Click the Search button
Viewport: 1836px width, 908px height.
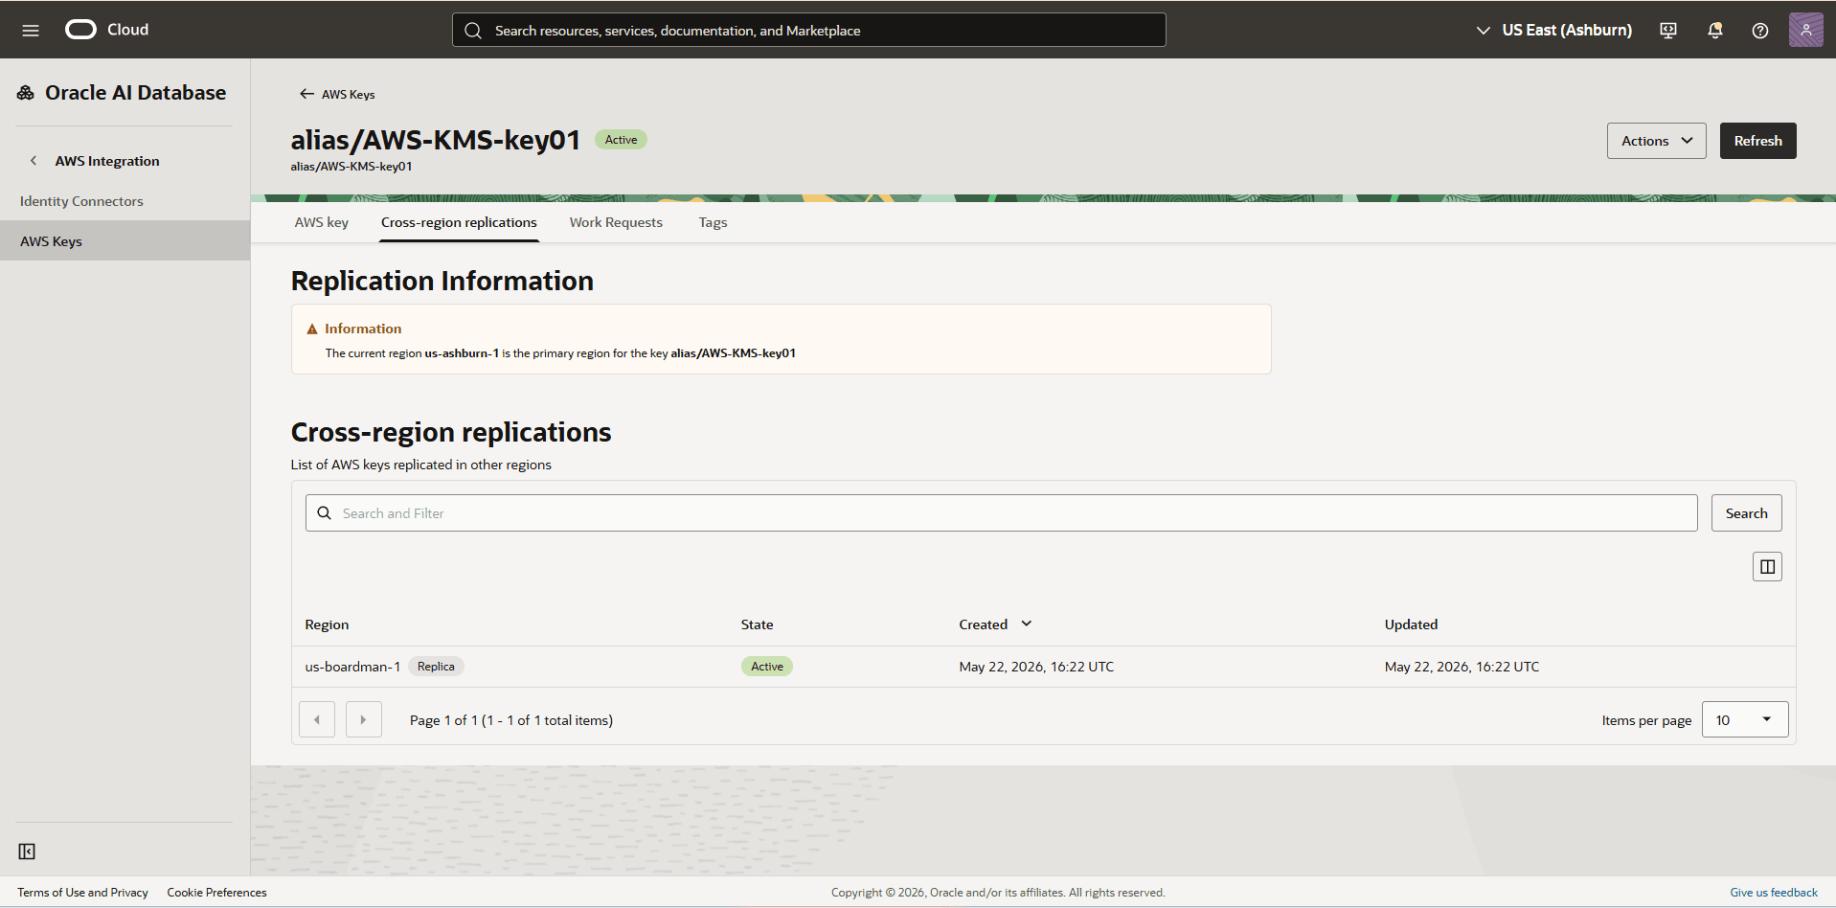(x=1746, y=513)
